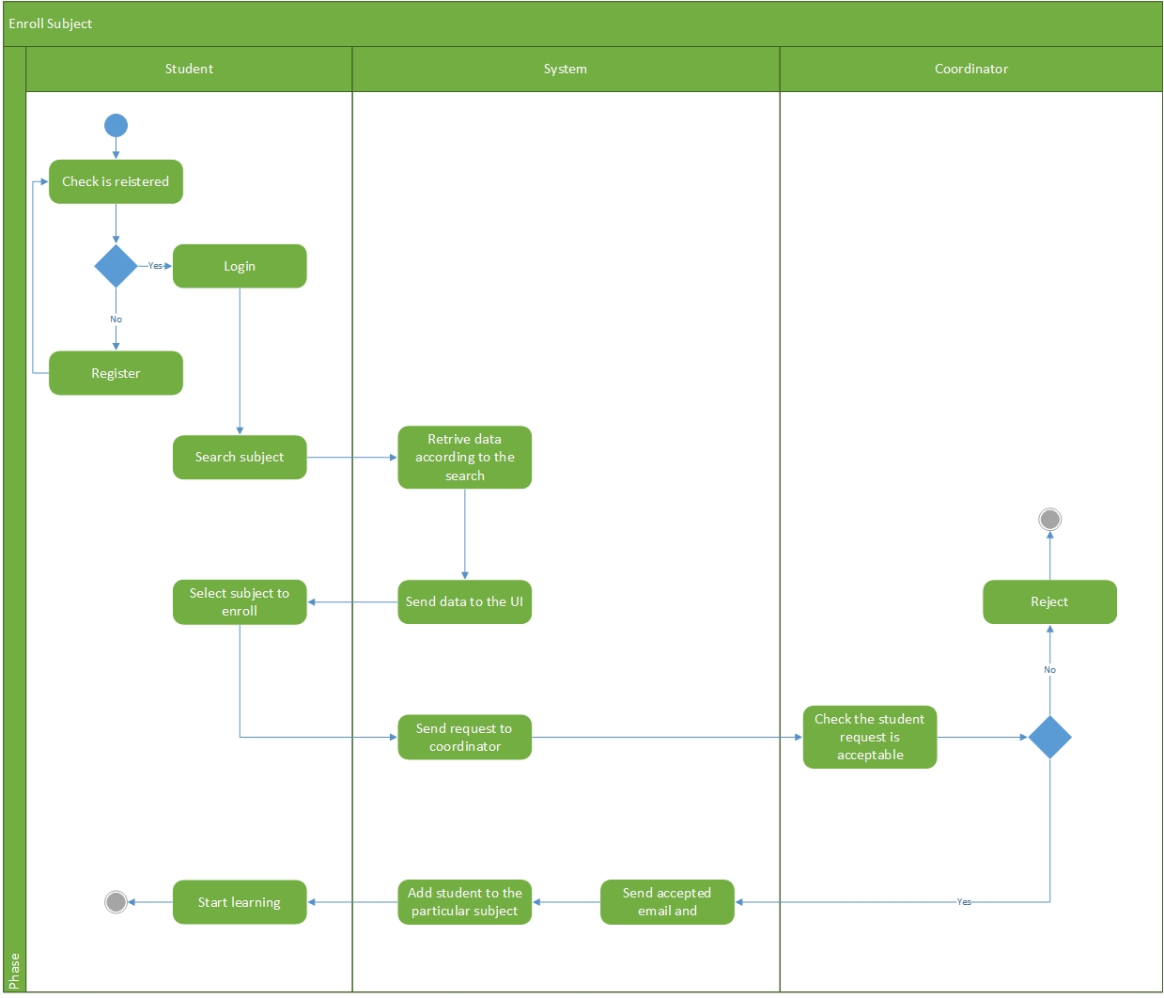Select 'Retrive data according to the search' box

(x=465, y=458)
